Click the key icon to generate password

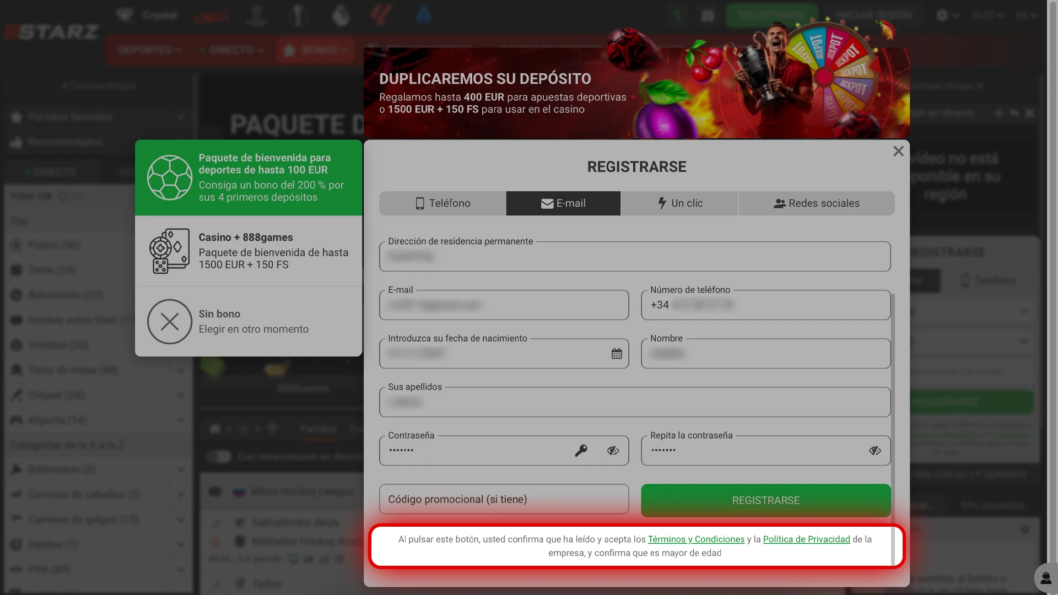[581, 451]
